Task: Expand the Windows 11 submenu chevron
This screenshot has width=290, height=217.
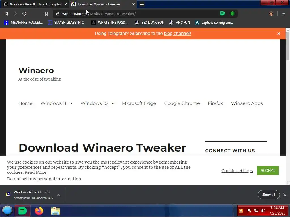Action: [x=71, y=103]
